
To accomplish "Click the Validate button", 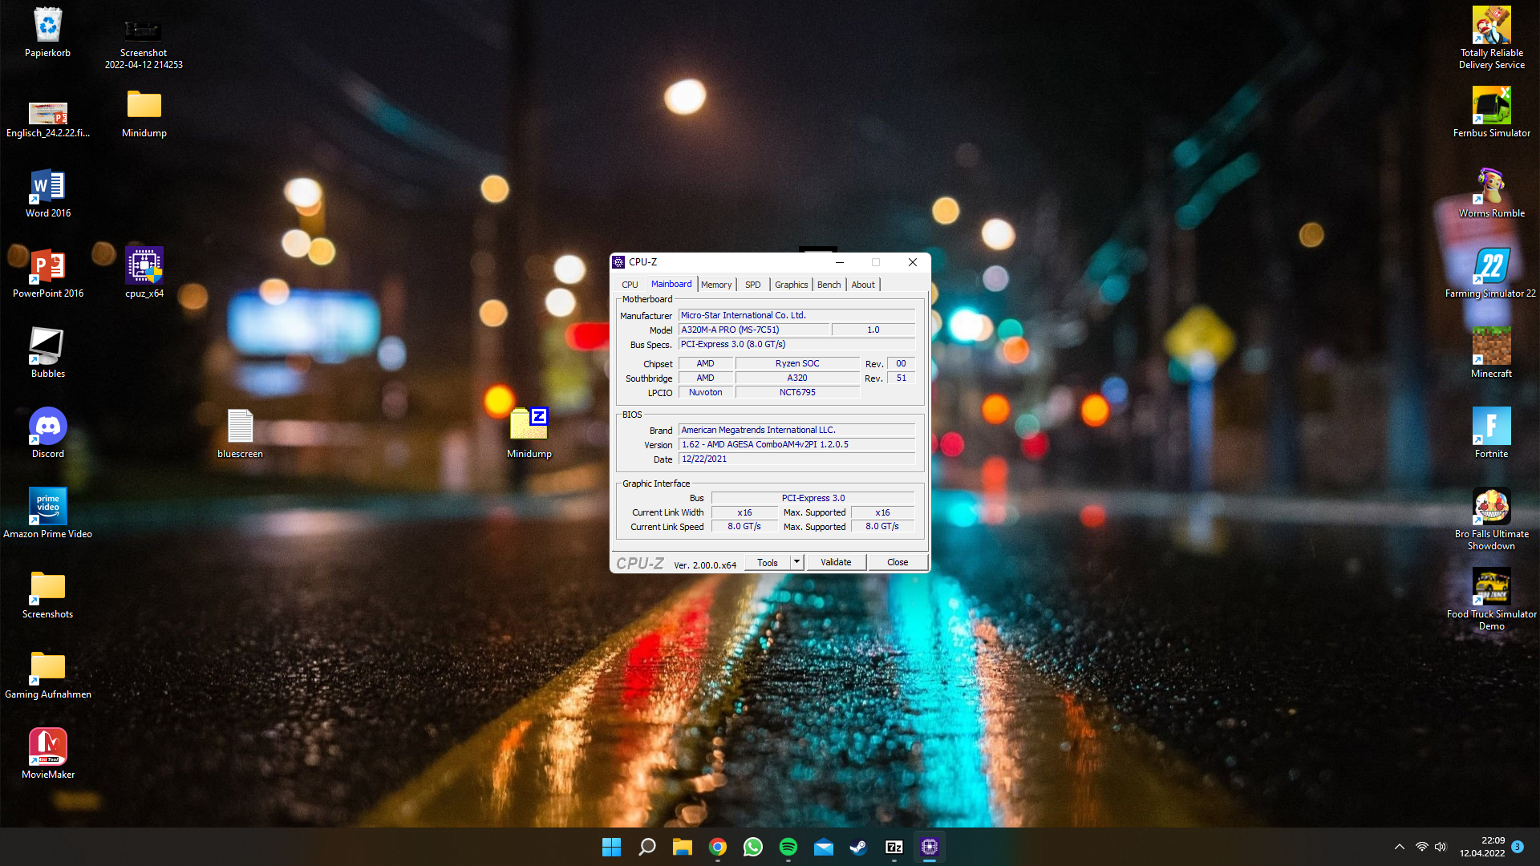I will (x=836, y=562).
